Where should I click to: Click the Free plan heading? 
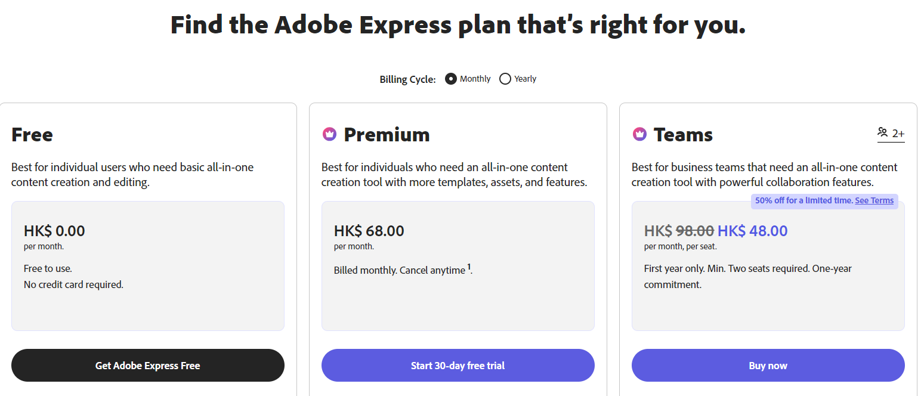point(32,134)
